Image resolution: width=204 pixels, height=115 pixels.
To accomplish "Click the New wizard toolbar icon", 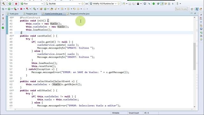I will pyautogui.click(x=124, y=4).
